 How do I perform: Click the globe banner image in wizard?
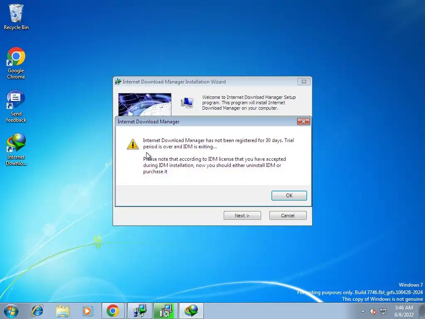point(145,104)
